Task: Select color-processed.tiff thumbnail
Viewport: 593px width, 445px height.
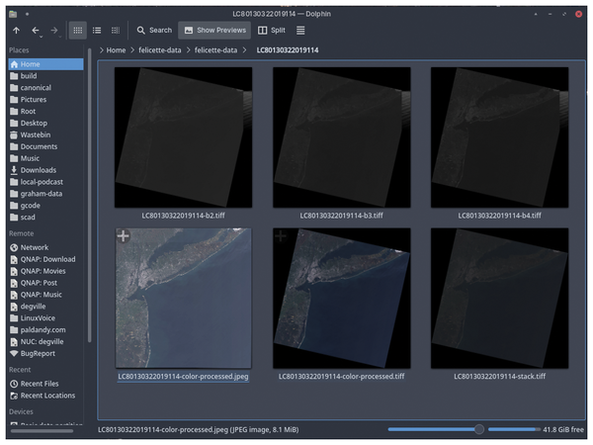Action: tap(342, 299)
